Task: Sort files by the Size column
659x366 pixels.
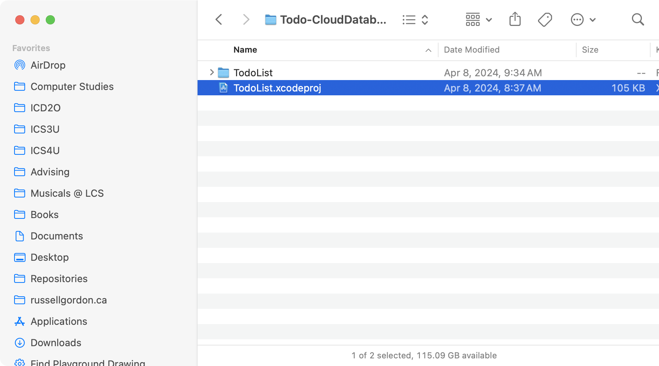Action: pos(590,50)
